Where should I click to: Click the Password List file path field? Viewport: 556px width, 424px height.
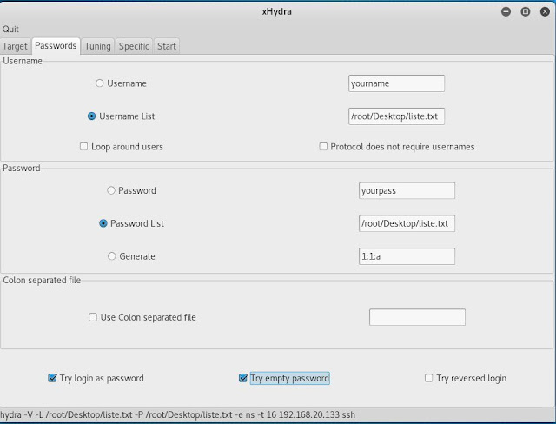(407, 223)
